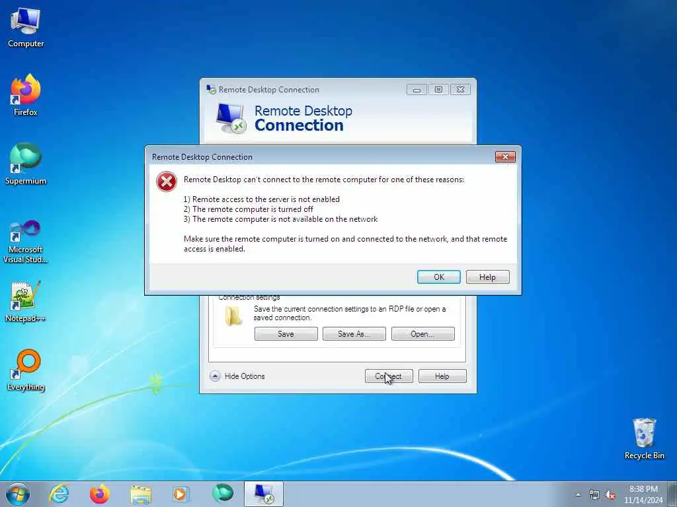Maximize the Remote Desktop Connection window
Screen dimensions: 677x507
438,90
